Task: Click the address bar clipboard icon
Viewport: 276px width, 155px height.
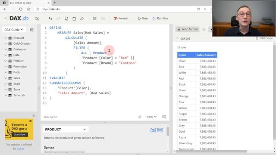Action: [198, 9]
